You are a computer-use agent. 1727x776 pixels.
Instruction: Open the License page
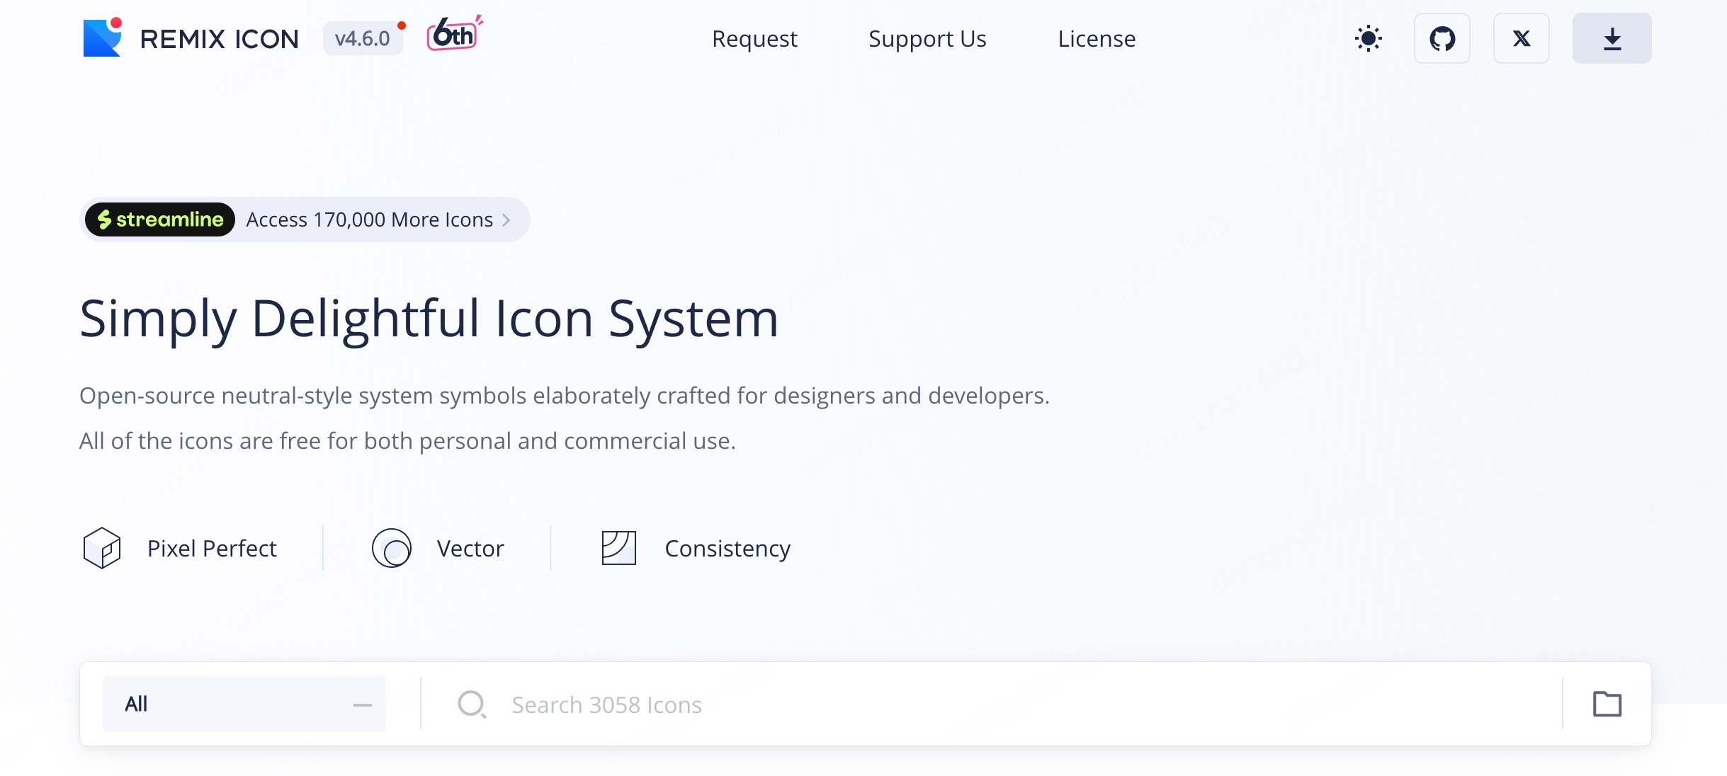tap(1097, 38)
